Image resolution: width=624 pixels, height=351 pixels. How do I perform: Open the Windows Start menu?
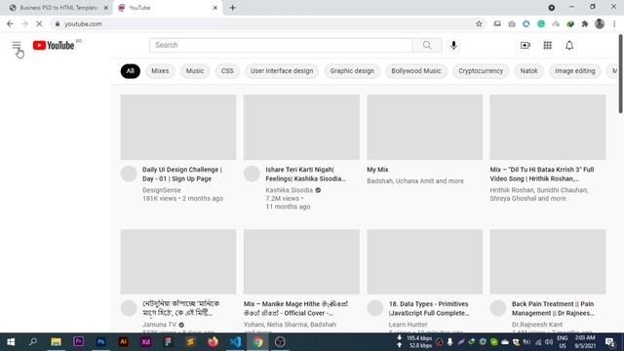[11, 342]
